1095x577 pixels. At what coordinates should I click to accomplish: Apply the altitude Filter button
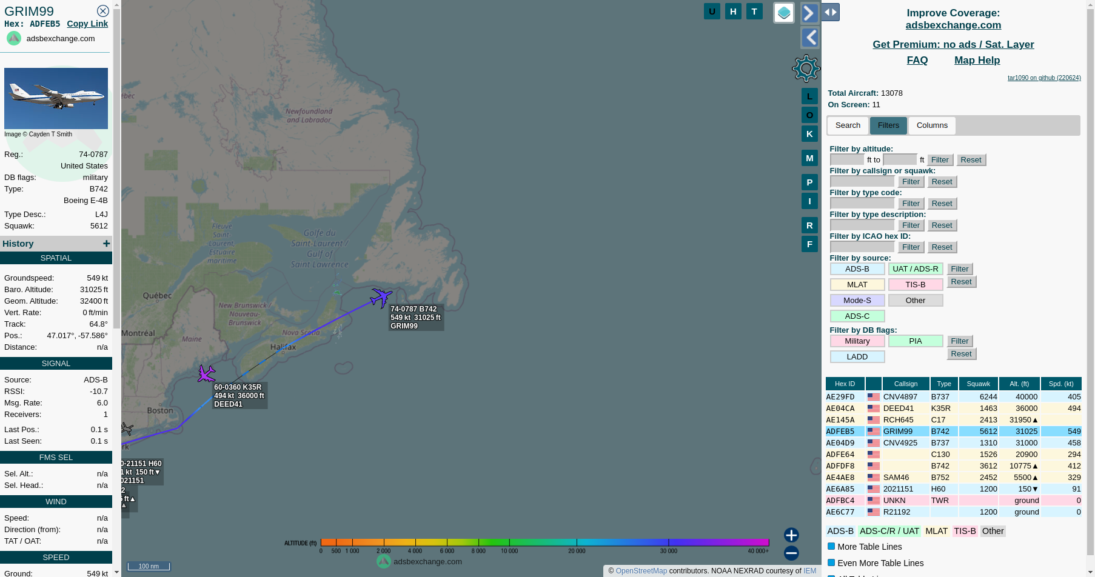click(x=940, y=160)
